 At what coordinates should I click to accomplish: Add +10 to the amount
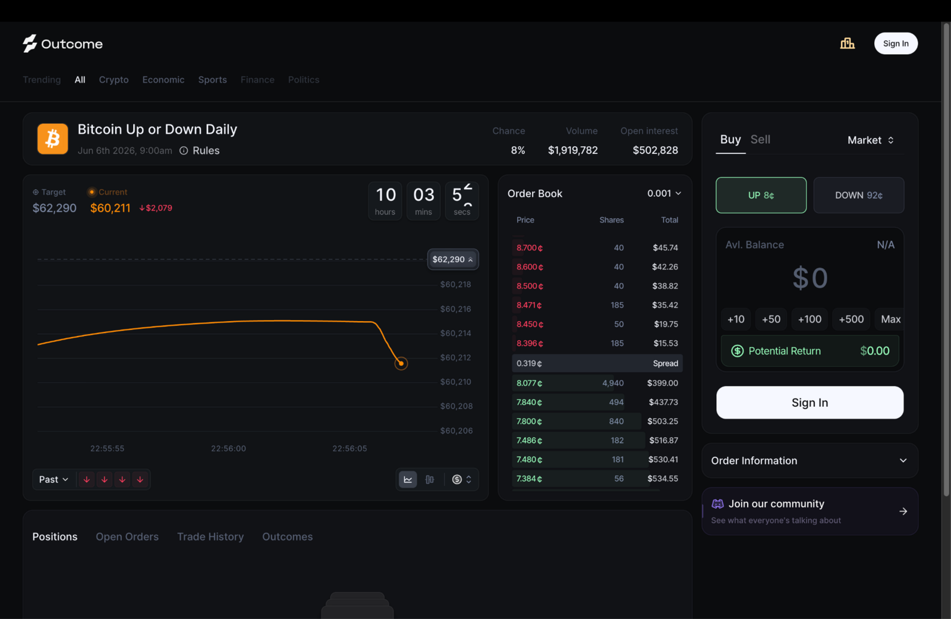tap(736, 319)
